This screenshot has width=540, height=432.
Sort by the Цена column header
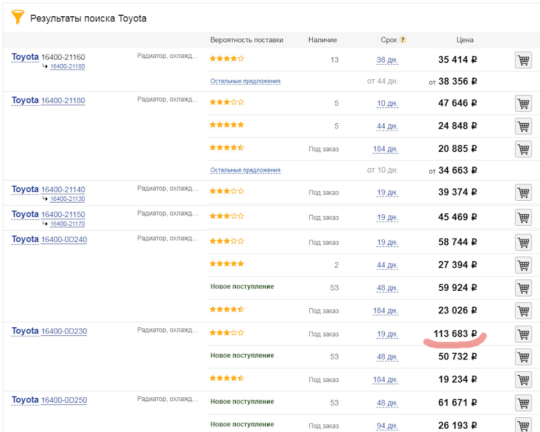(x=465, y=40)
